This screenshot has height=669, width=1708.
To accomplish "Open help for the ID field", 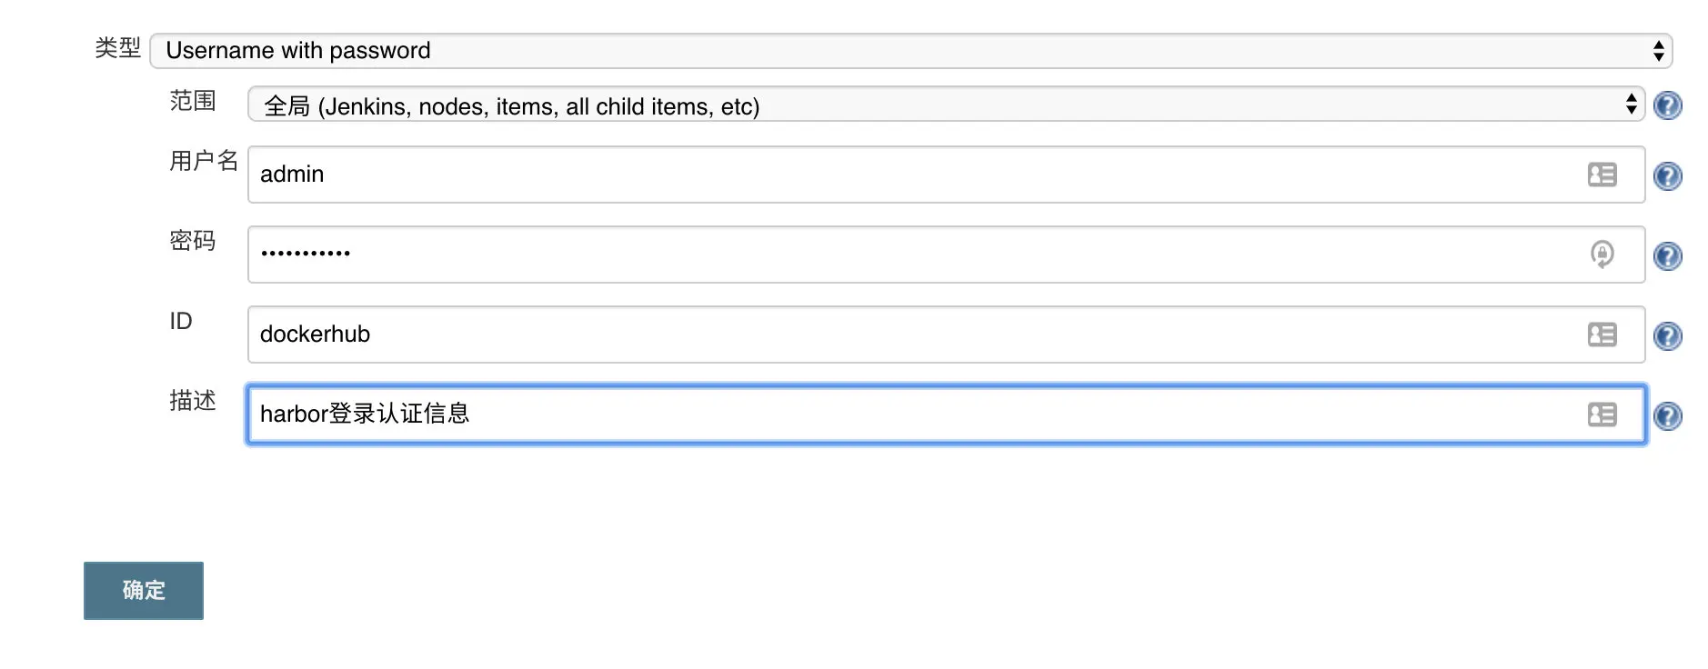I will click(1668, 335).
